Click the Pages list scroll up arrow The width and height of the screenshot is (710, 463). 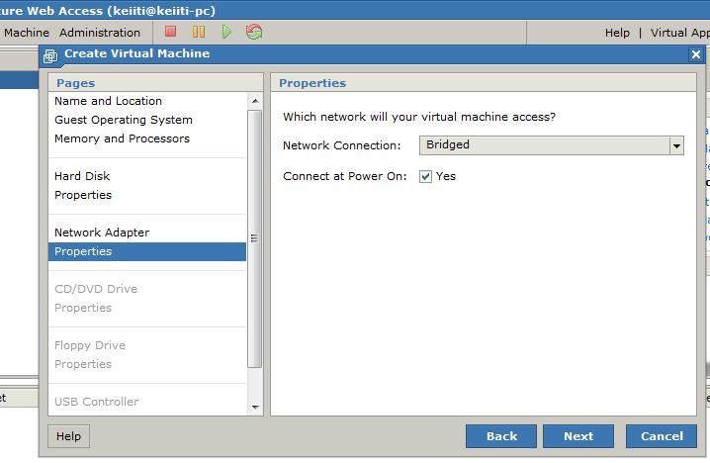(255, 101)
